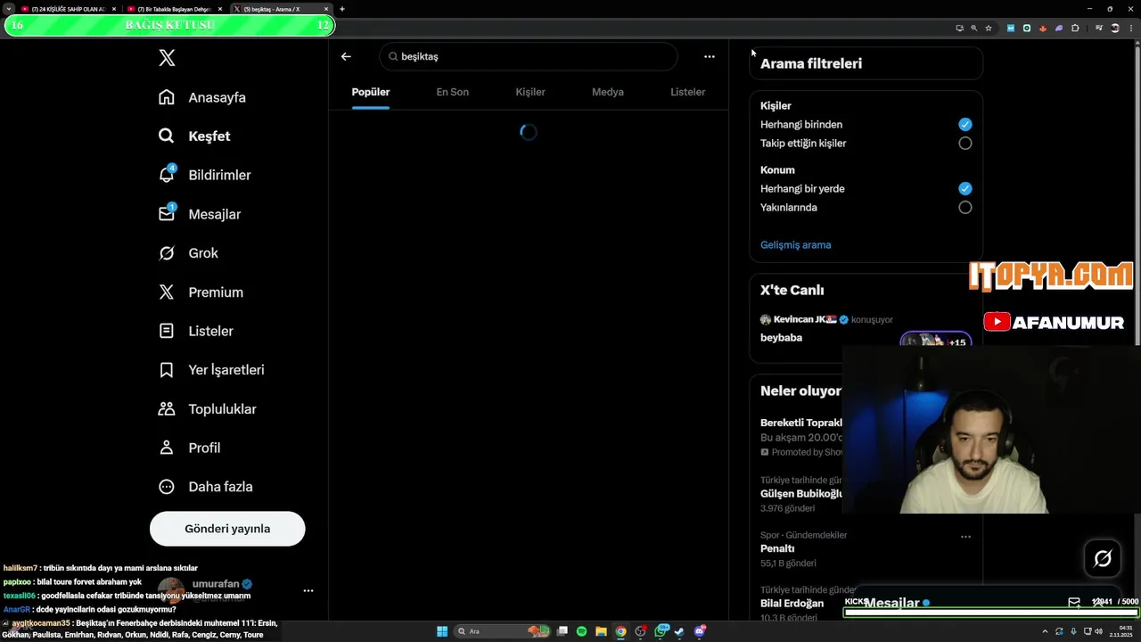1141x642 pixels.
Task: Select Herhangi bir yerde radio option
Action: (x=965, y=189)
